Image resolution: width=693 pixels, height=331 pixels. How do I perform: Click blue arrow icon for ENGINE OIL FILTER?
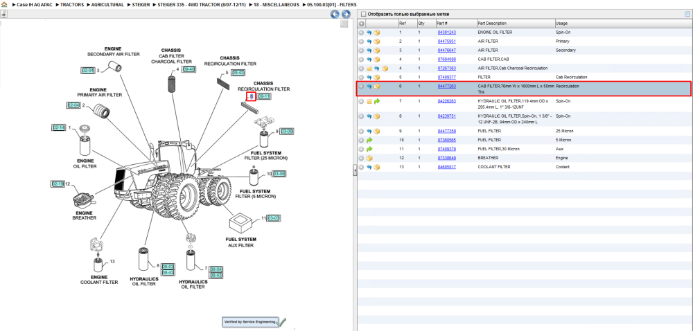click(x=369, y=33)
